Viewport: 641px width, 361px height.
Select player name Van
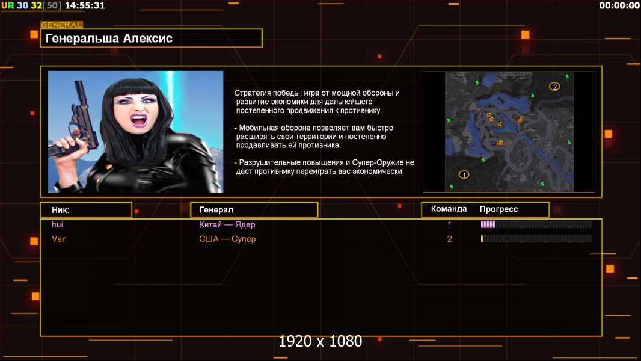(59, 239)
